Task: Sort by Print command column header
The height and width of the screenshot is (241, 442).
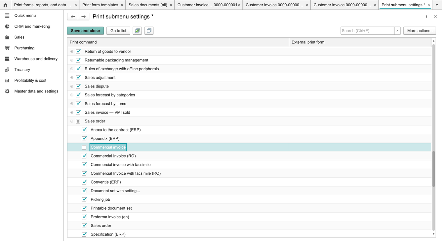Action: pos(178,42)
